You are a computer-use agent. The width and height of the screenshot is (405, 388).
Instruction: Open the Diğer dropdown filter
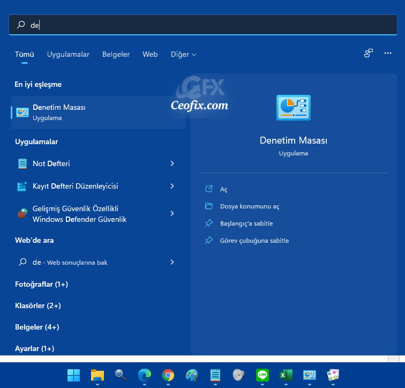[x=183, y=54]
